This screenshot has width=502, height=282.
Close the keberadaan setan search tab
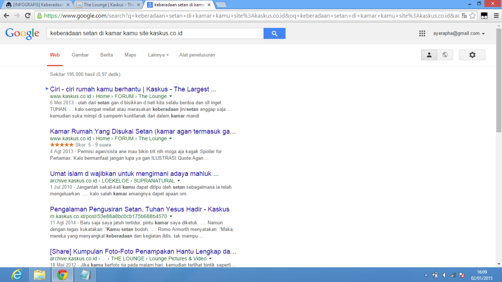209,5
